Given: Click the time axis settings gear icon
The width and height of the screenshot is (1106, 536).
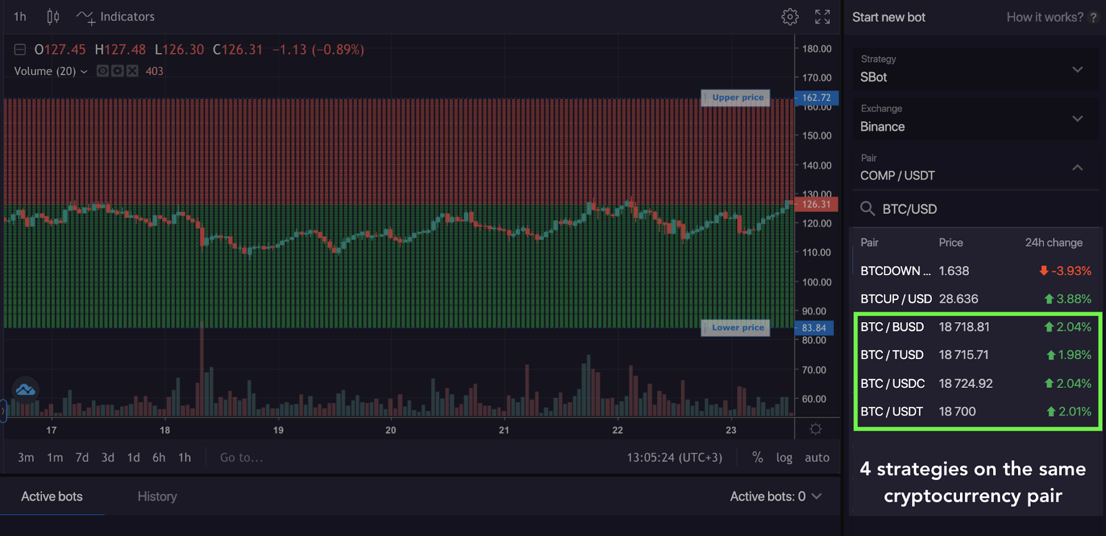Looking at the screenshot, I should [x=816, y=429].
